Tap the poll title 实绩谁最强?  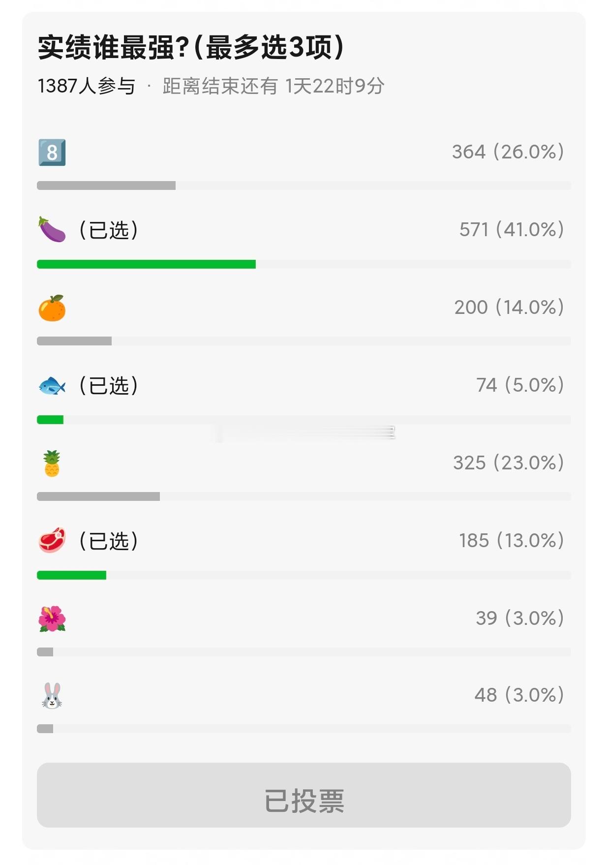click(x=114, y=48)
